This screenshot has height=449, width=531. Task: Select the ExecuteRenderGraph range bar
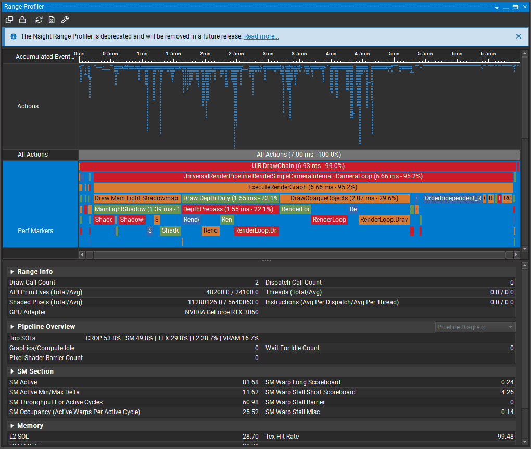[302, 187]
